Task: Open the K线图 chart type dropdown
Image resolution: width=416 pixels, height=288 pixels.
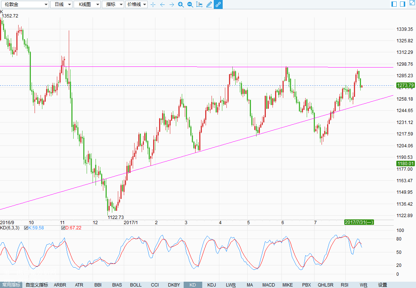Action: point(87,4)
